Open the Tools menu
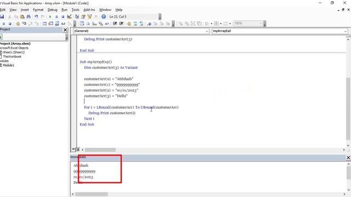 click(76, 10)
